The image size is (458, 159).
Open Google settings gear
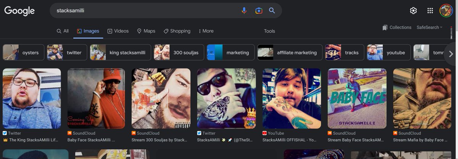(x=413, y=11)
